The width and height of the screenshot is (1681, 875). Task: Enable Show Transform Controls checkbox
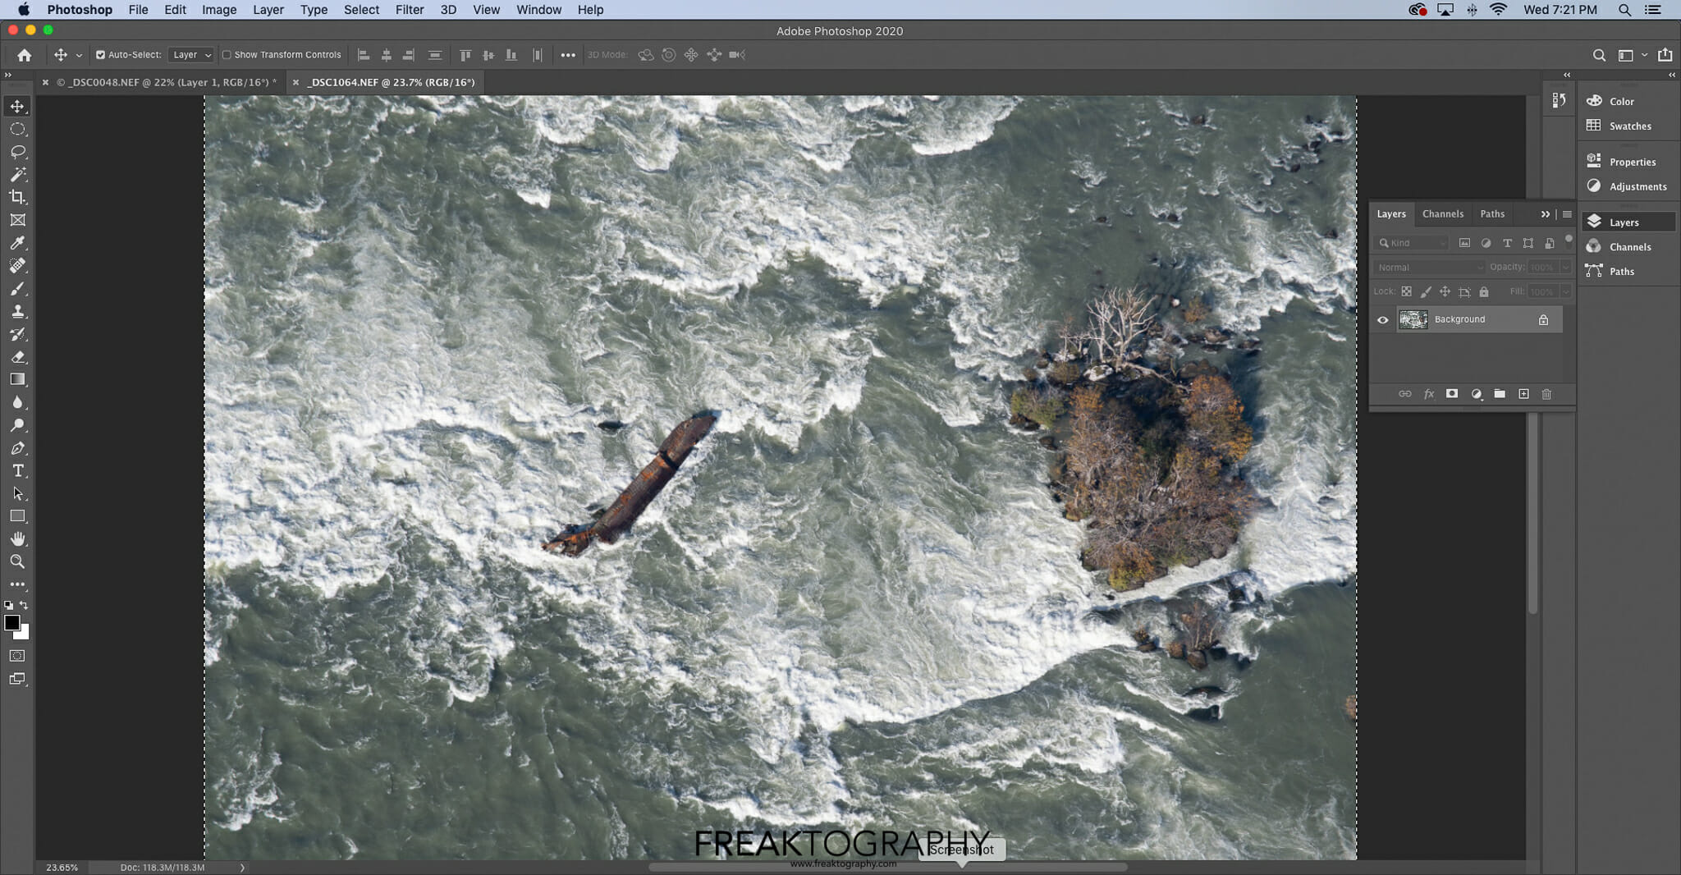227,55
